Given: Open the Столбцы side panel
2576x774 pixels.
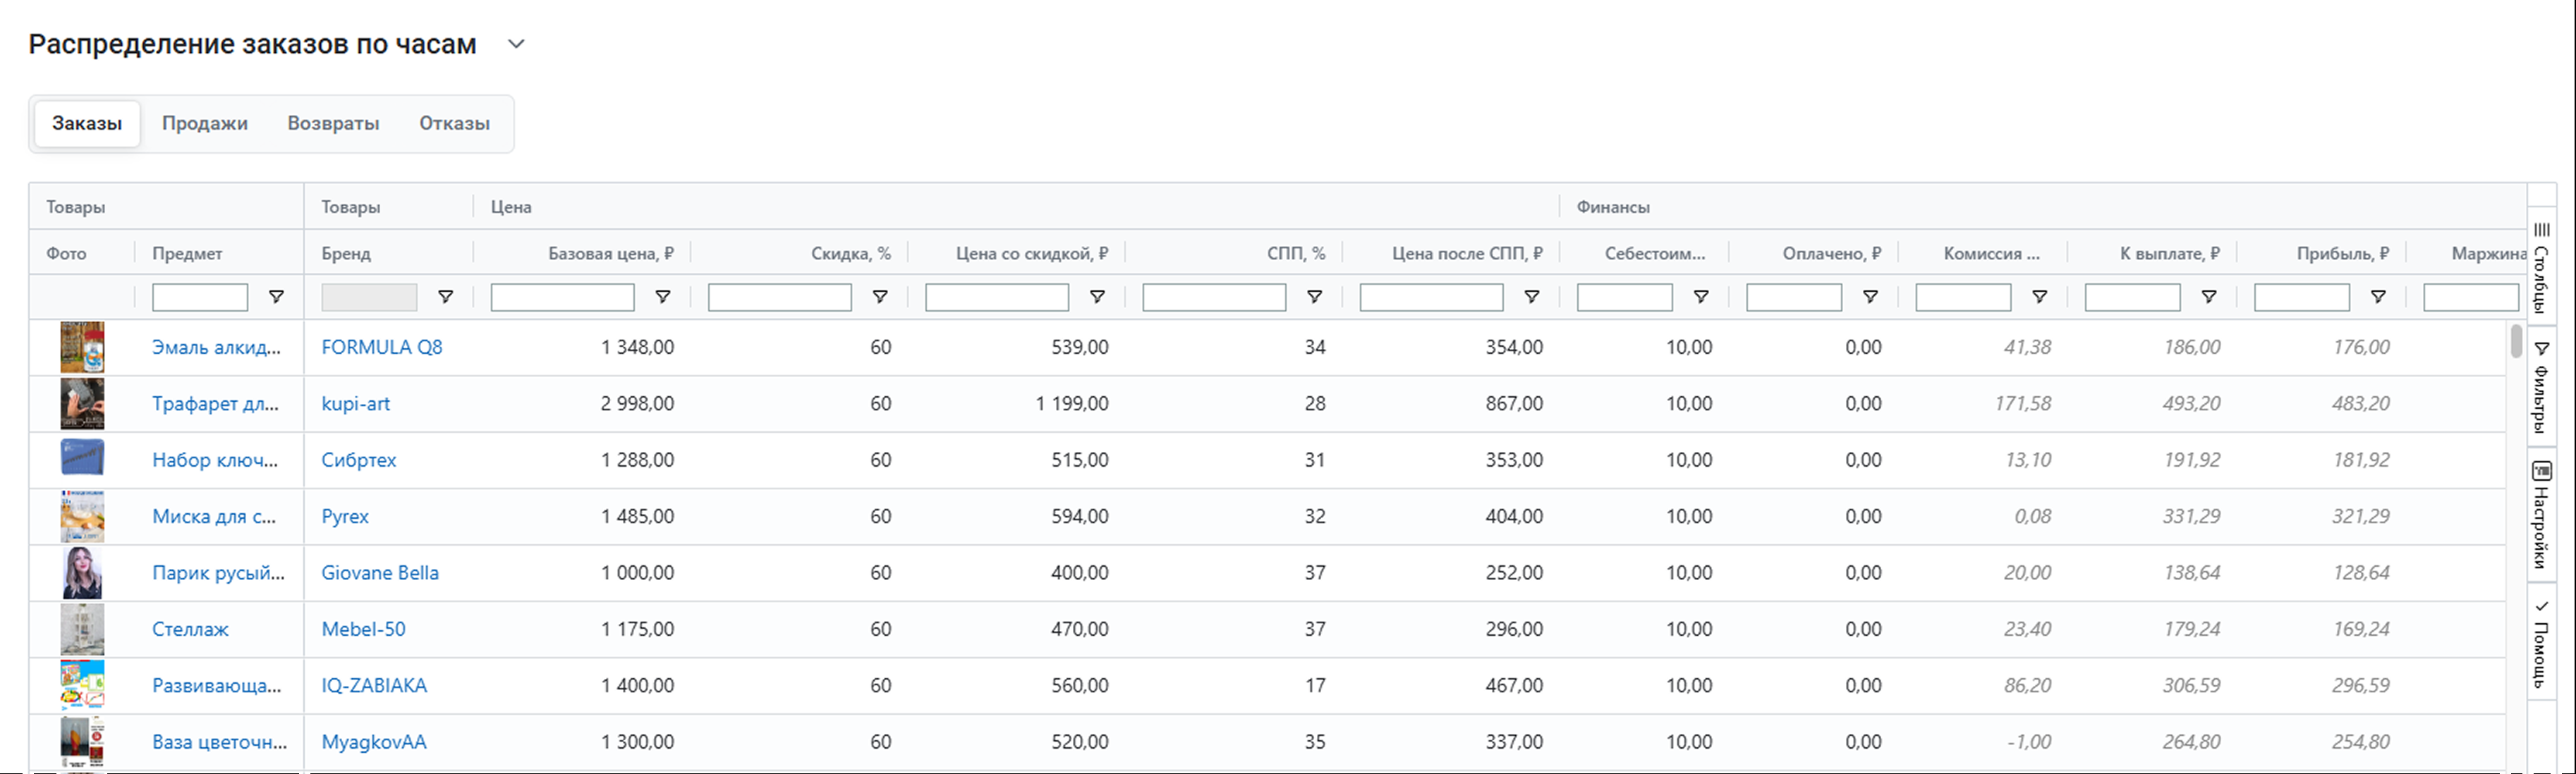Looking at the screenshot, I should pyautogui.click(x=2541, y=268).
